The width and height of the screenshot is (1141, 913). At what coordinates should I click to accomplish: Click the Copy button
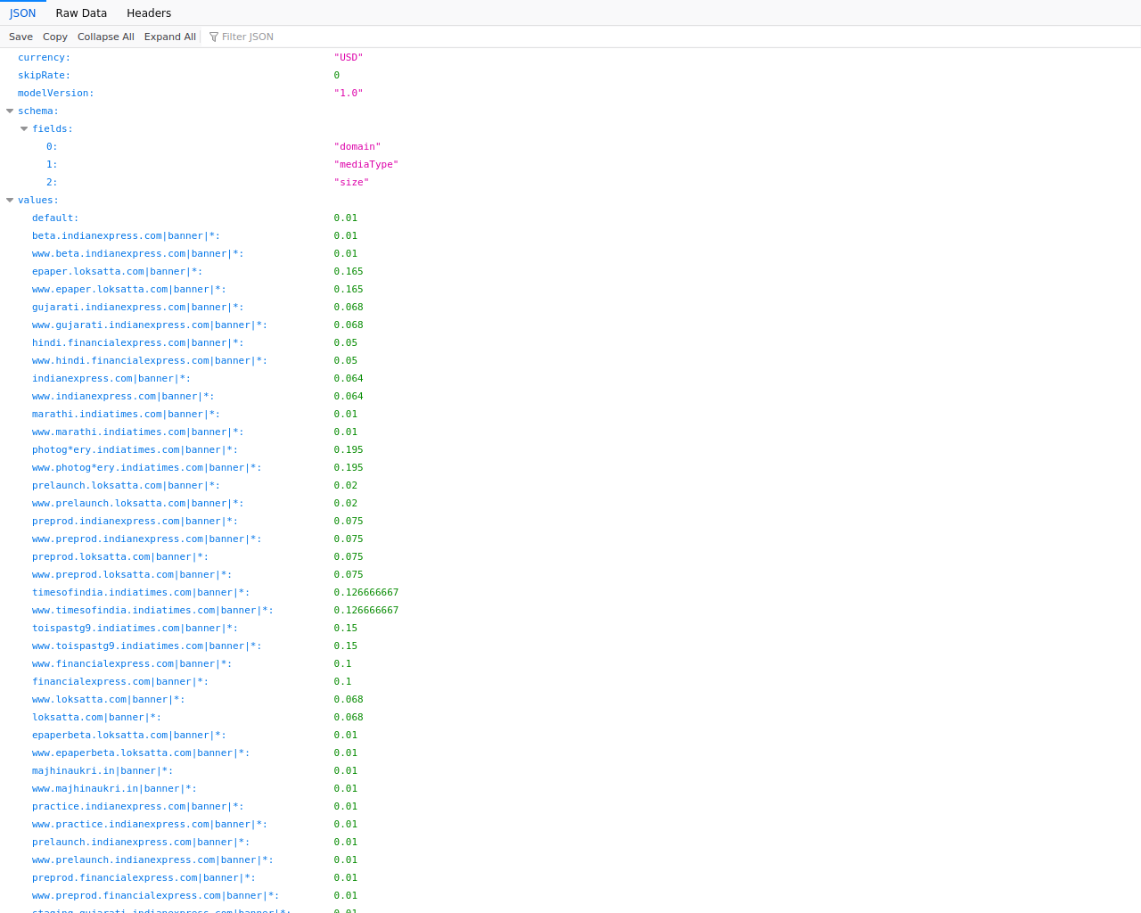coord(55,37)
